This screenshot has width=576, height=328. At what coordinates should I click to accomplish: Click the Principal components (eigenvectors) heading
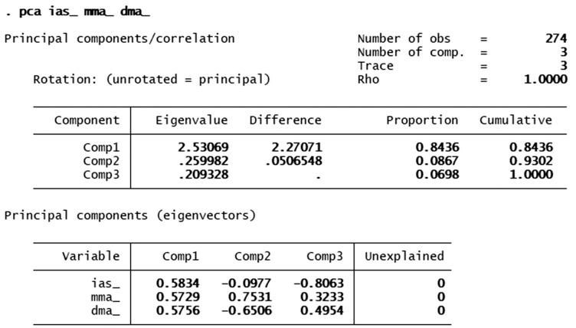point(130,215)
